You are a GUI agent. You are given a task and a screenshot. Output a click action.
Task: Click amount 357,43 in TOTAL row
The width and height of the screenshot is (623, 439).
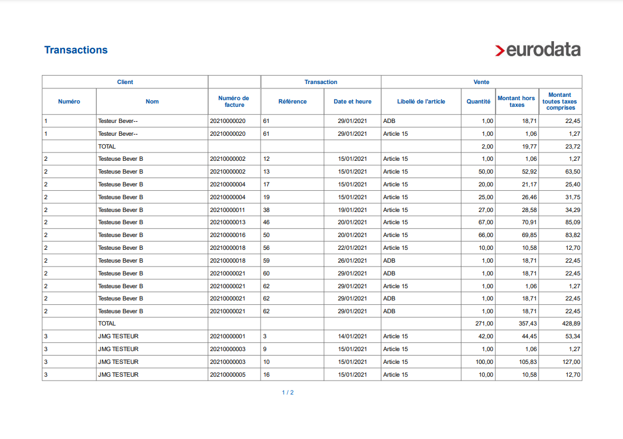tap(528, 323)
